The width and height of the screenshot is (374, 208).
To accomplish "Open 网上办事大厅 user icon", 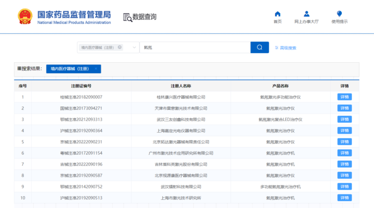I will click(x=307, y=14).
